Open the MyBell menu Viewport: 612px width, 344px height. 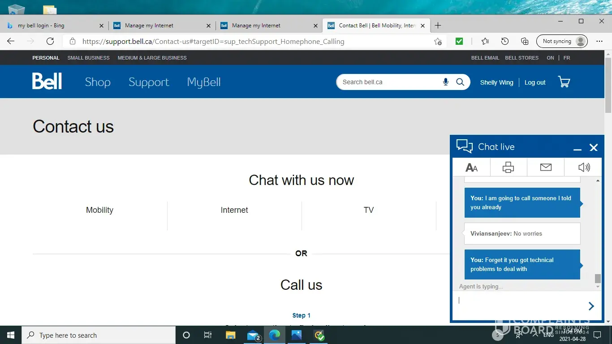(204, 82)
